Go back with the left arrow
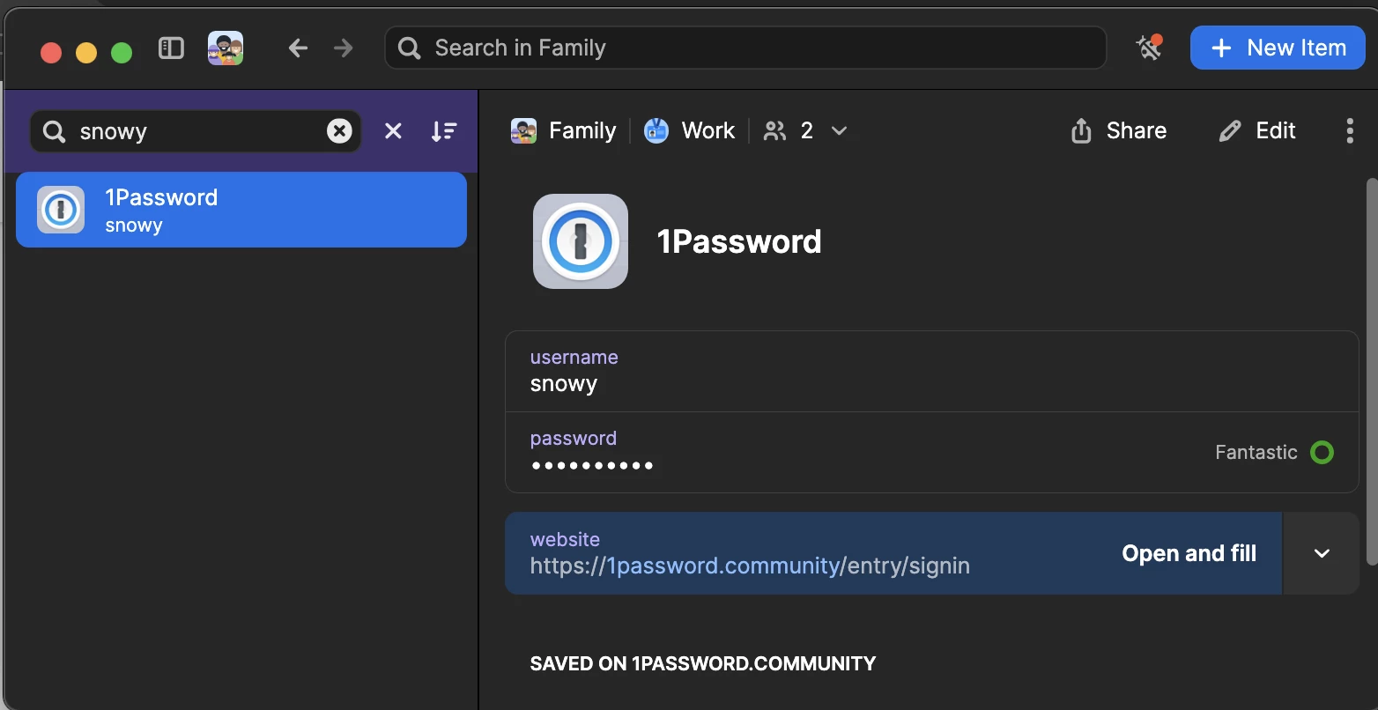This screenshot has width=1378, height=710. pos(298,48)
